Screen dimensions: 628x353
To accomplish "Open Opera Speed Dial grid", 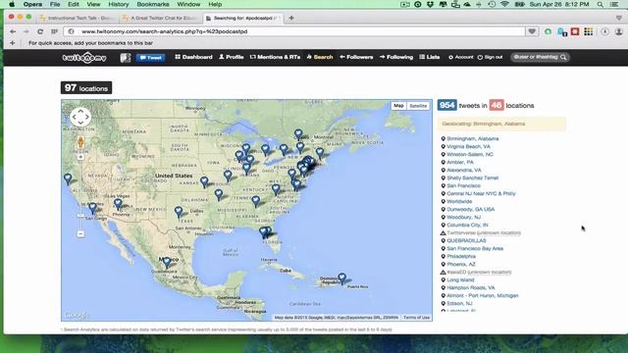I will 54,31.
